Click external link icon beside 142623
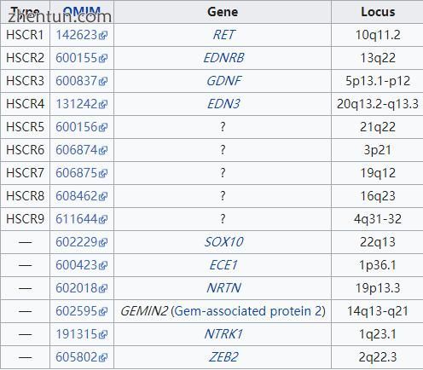The width and height of the screenshot is (423, 370). point(103,35)
